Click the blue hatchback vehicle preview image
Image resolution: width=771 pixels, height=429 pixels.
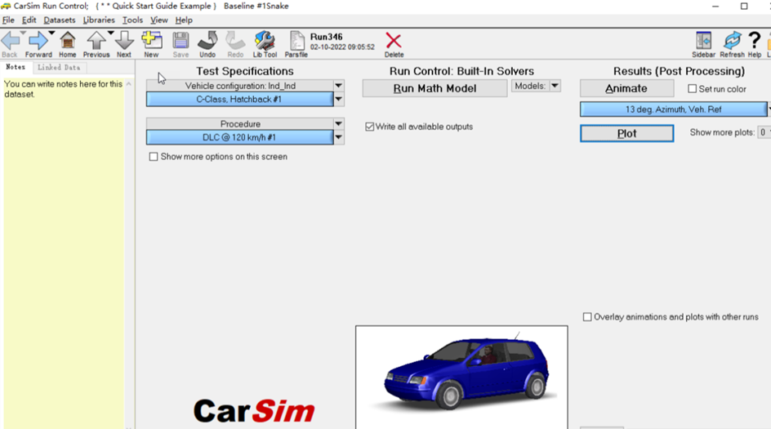(461, 377)
